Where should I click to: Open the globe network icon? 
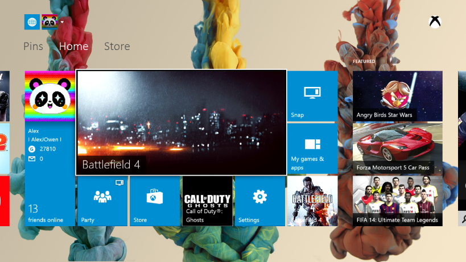pyautogui.click(x=32, y=22)
